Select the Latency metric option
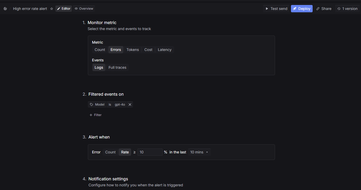361x190 pixels. pyautogui.click(x=165, y=50)
